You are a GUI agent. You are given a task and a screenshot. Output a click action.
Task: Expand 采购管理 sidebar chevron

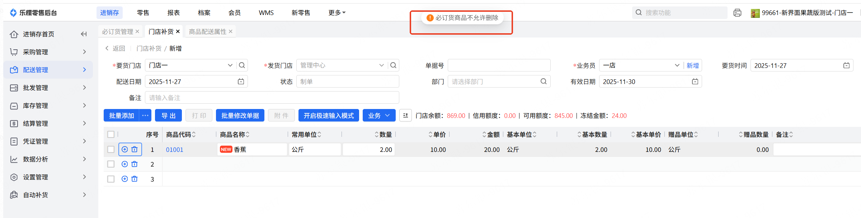(85, 52)
